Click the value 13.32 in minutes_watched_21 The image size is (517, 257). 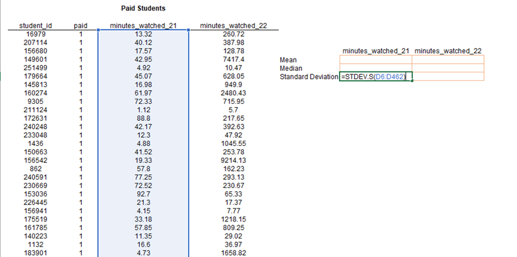tap(143, 34)
